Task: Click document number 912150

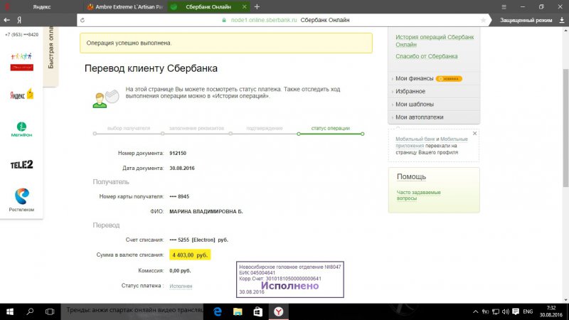Action: pos(178,153)
